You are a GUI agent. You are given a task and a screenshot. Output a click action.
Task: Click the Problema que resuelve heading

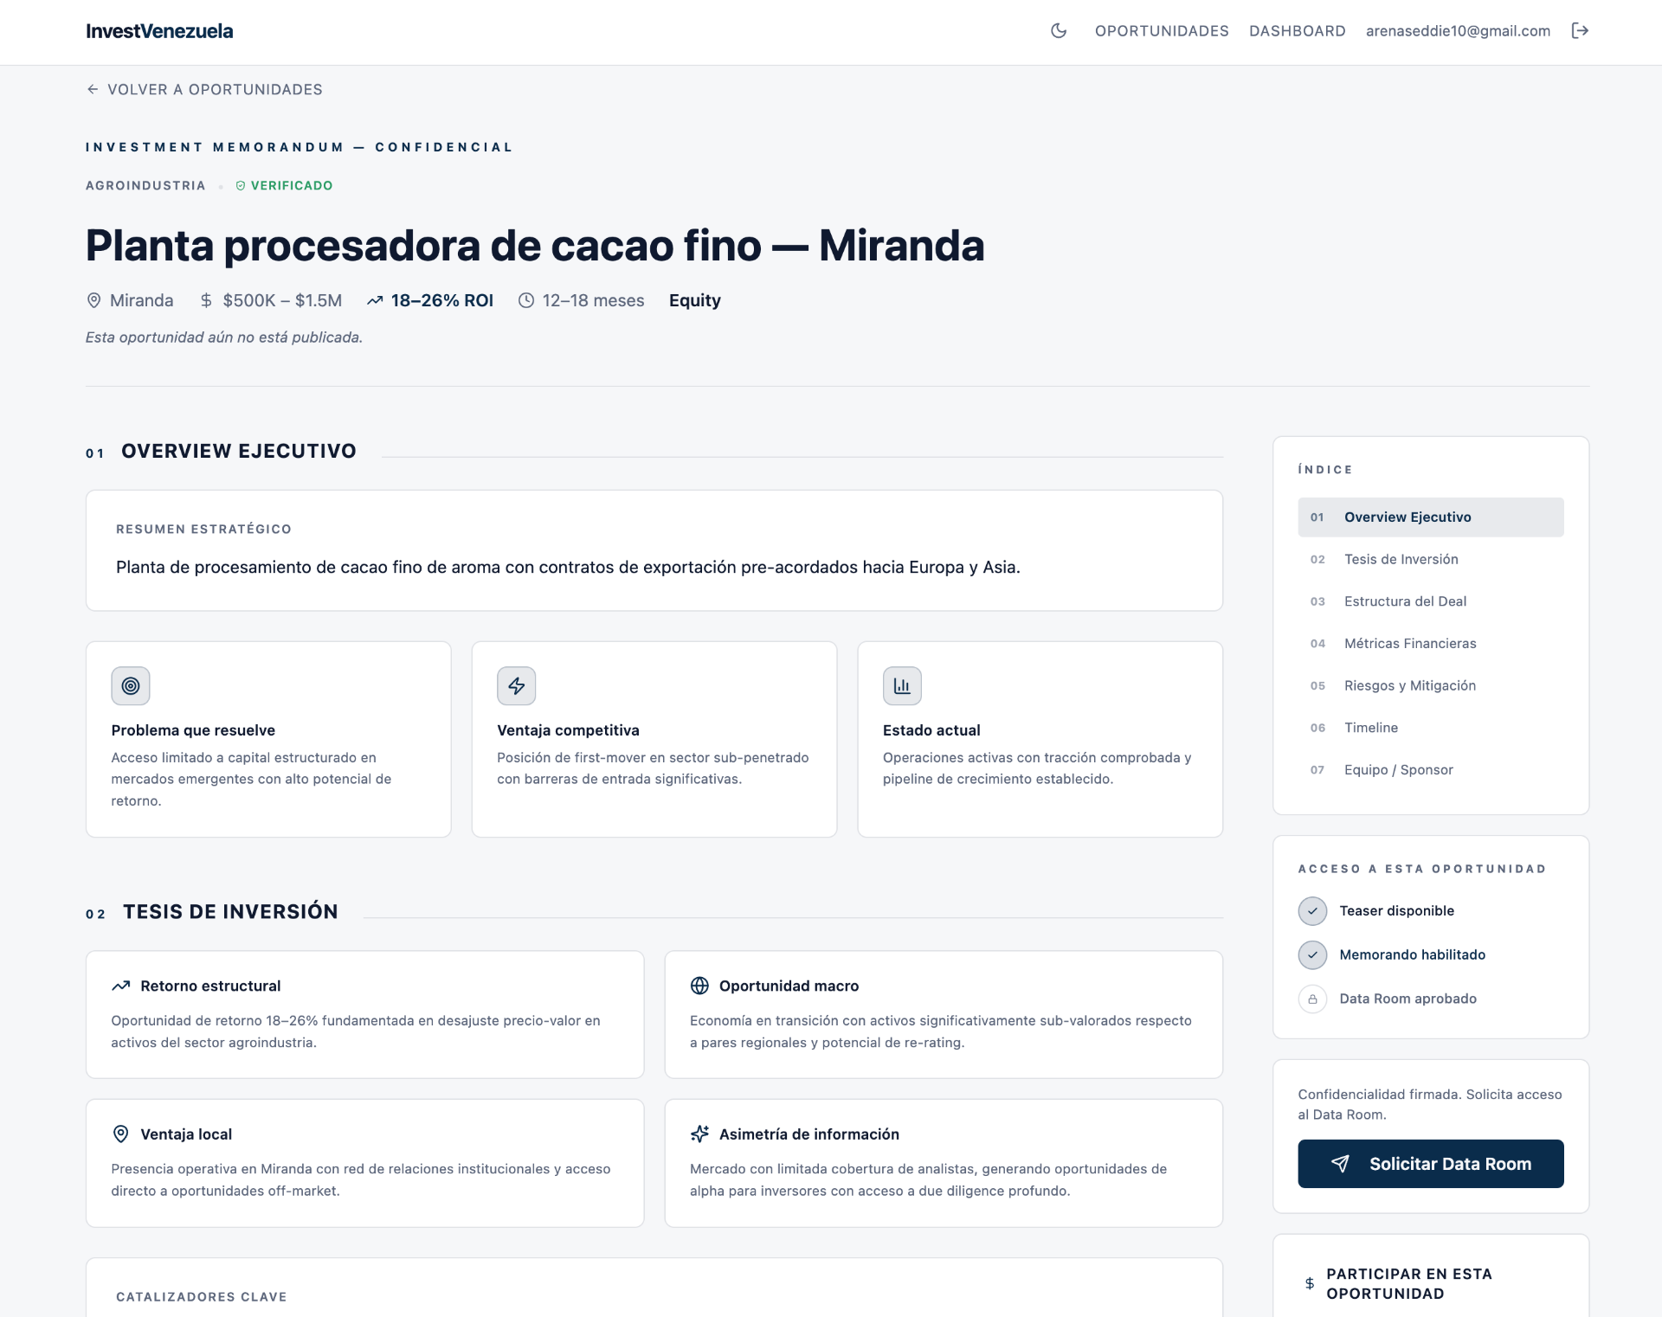(193, 730)
